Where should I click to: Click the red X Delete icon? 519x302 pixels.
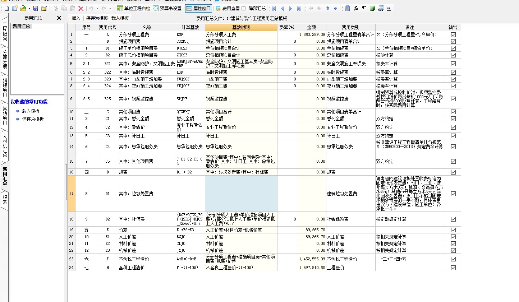(x=81, y=8)
